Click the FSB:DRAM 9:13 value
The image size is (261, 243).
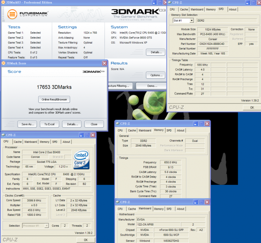tap(170, 167)
